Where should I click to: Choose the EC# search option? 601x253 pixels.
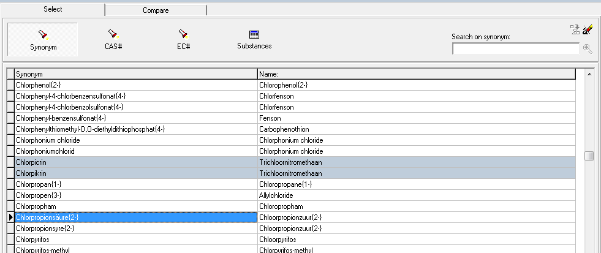182,40
